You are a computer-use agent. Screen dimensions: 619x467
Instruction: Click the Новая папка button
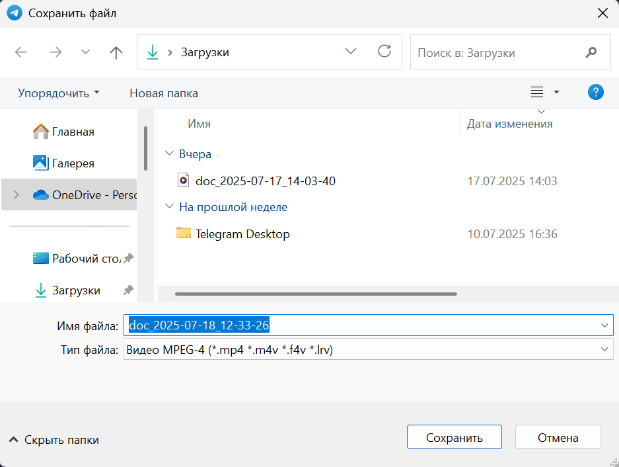(x=163, y=93)
